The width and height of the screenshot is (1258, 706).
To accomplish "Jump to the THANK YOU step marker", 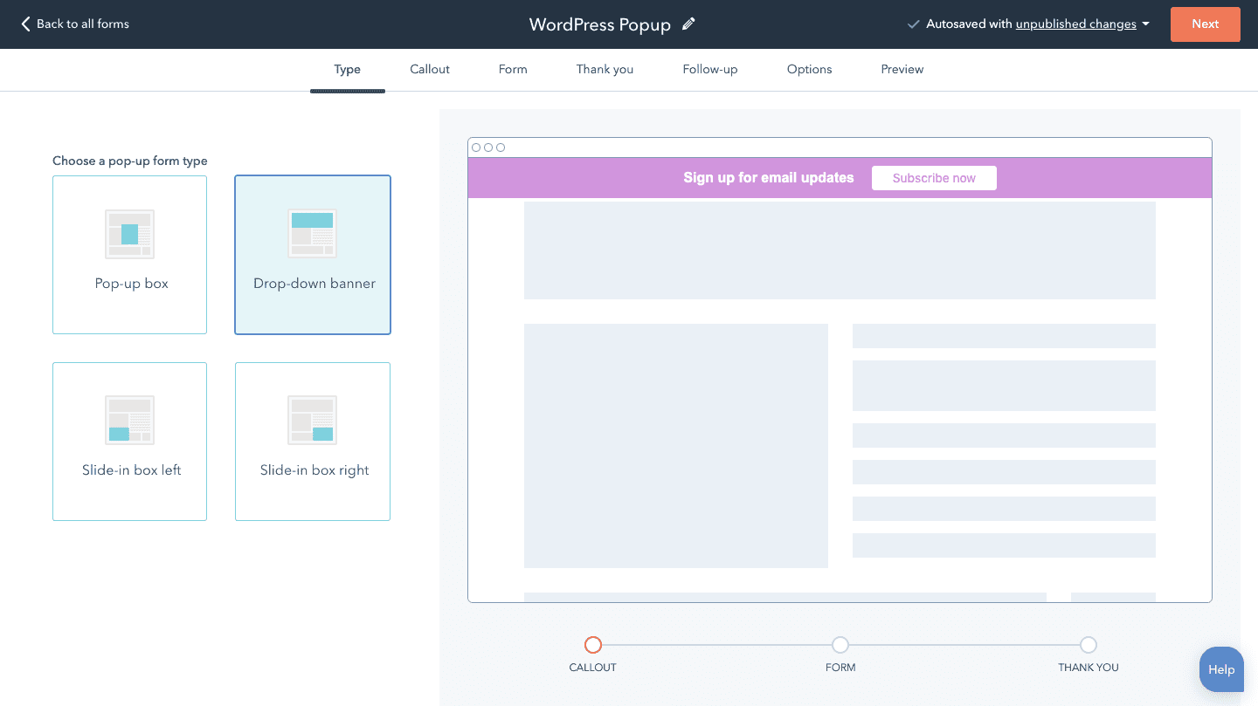I will tap(1088, 645).
